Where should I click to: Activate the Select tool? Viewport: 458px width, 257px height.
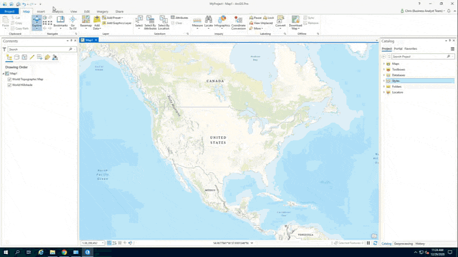point(139,22)
